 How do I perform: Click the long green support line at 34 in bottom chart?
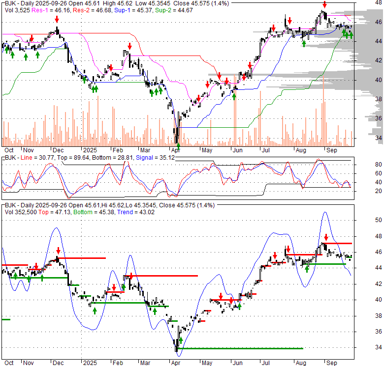pos(241,348)
